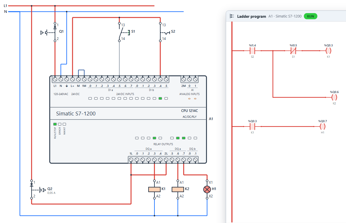Click the MAINT status LED
Viewport: 346px width, 223px height.
(x=64, y=124)
